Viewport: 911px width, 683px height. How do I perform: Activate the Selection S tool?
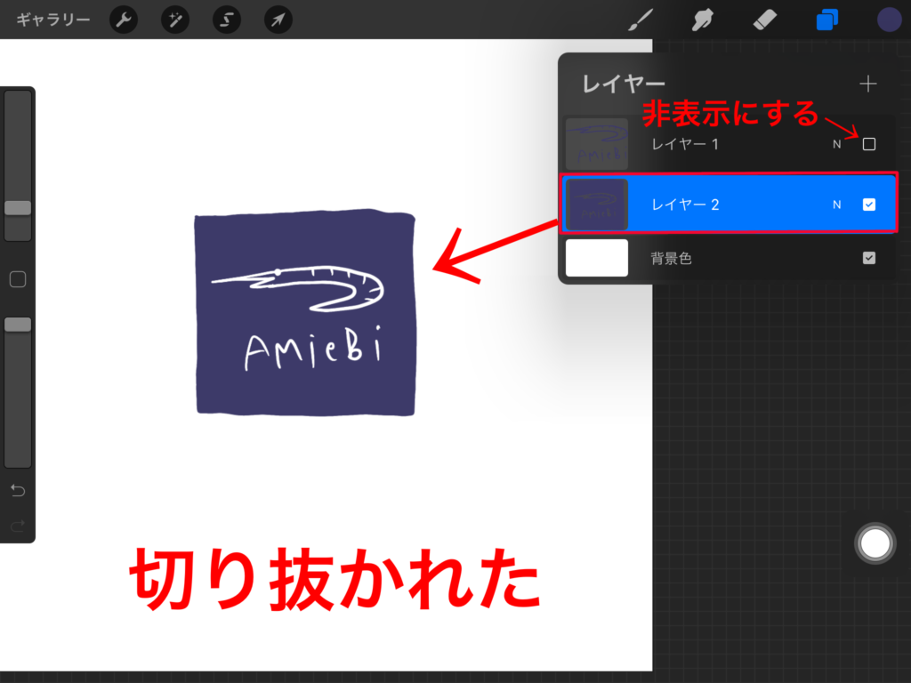tap(227, 20)
